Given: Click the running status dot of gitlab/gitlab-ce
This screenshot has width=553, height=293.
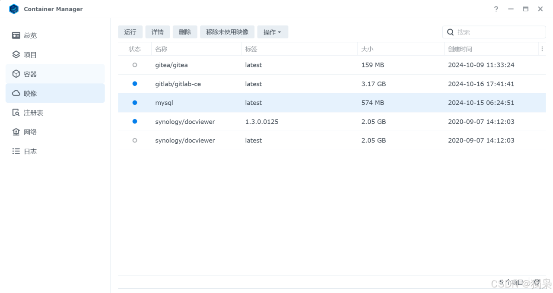Looking at the screenshot, I should [134, 84].
